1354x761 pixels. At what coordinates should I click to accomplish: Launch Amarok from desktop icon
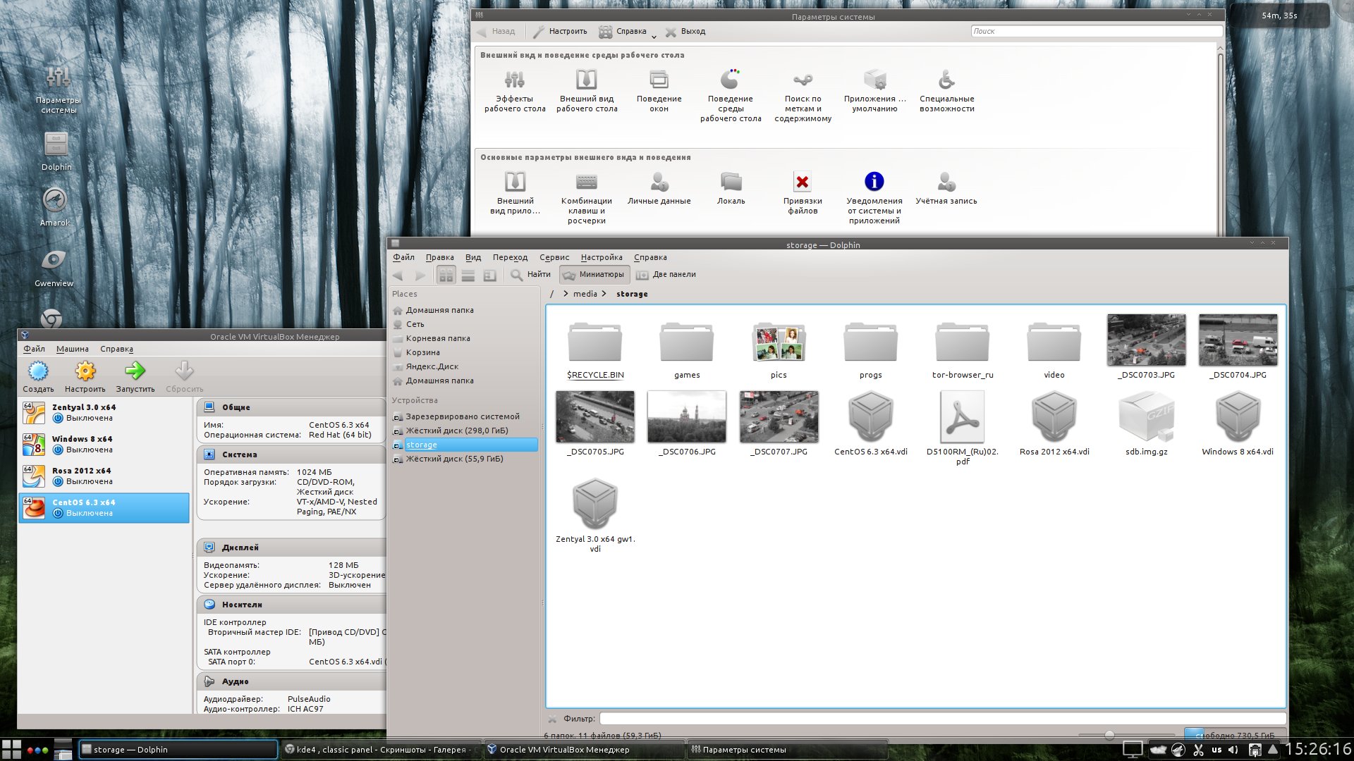pyautogui.click(x=54, y=206)
